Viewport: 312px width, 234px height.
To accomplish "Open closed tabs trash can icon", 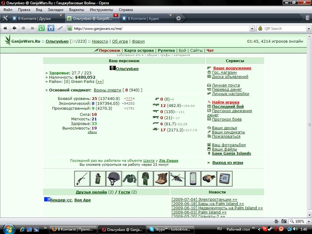I will click(x=307, y=18).
